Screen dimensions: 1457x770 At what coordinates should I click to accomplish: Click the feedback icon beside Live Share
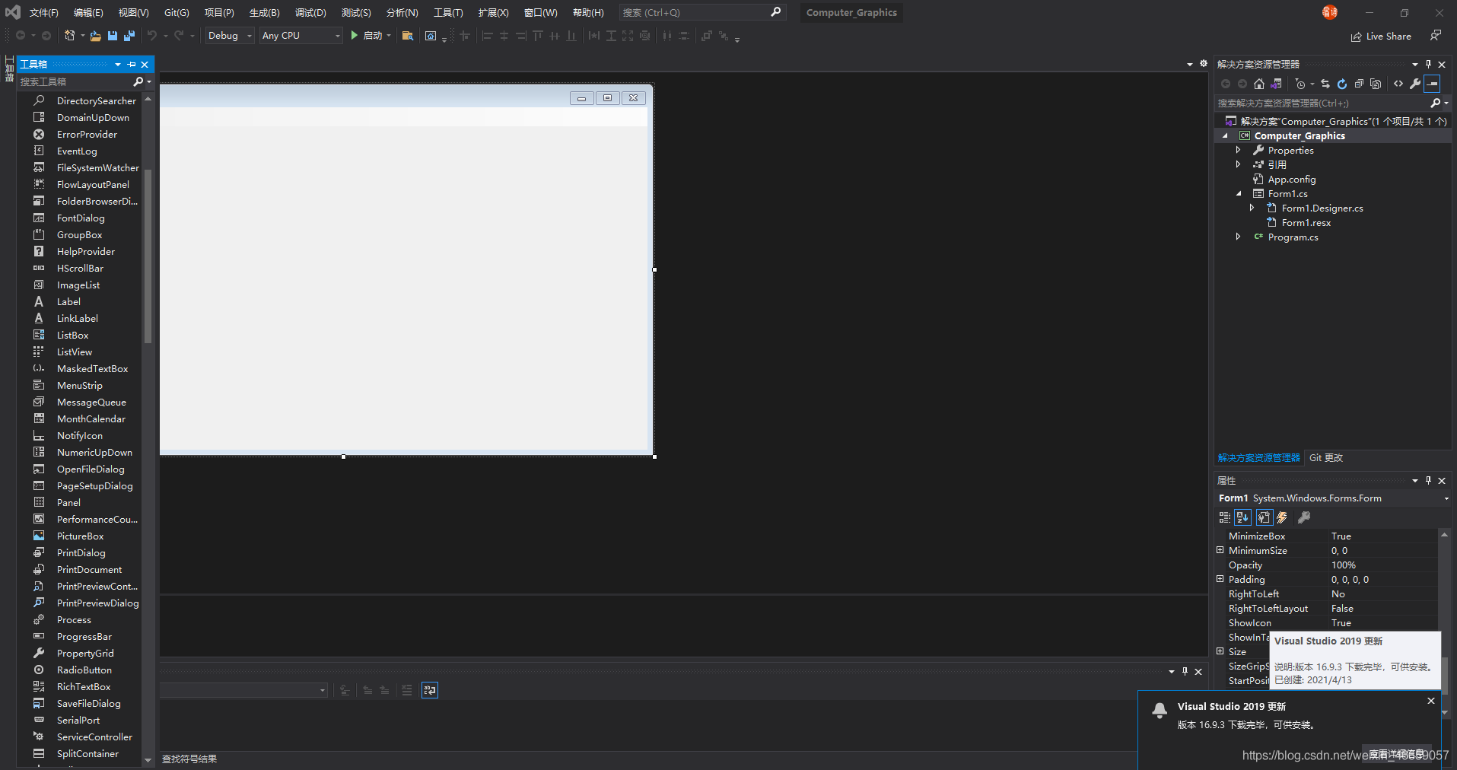click(1436, 36)
